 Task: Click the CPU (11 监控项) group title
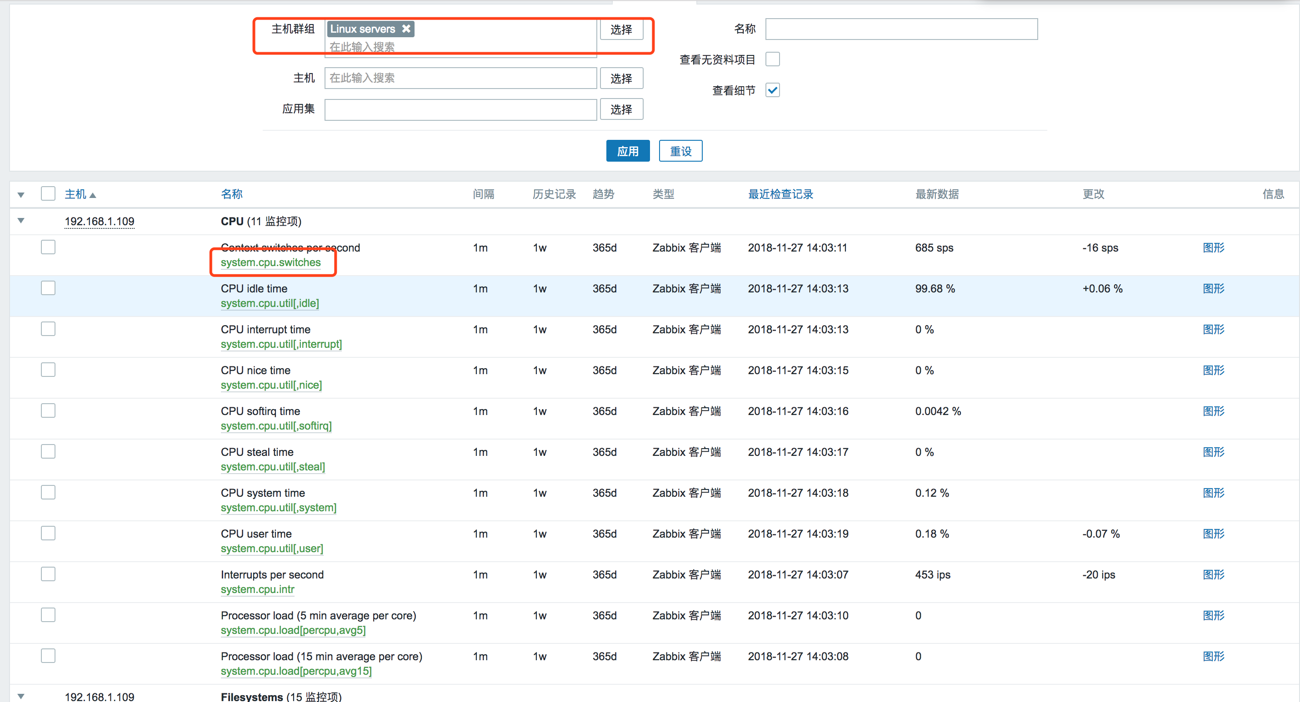tap(261, 222)
